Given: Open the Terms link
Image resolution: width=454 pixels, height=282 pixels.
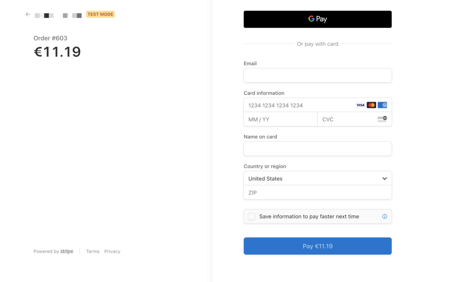Looking at the screenshot, I should 93,251.
